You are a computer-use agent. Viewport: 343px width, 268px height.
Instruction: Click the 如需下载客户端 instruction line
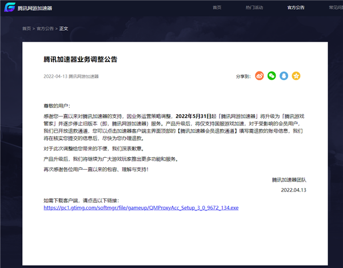point(81,201)
